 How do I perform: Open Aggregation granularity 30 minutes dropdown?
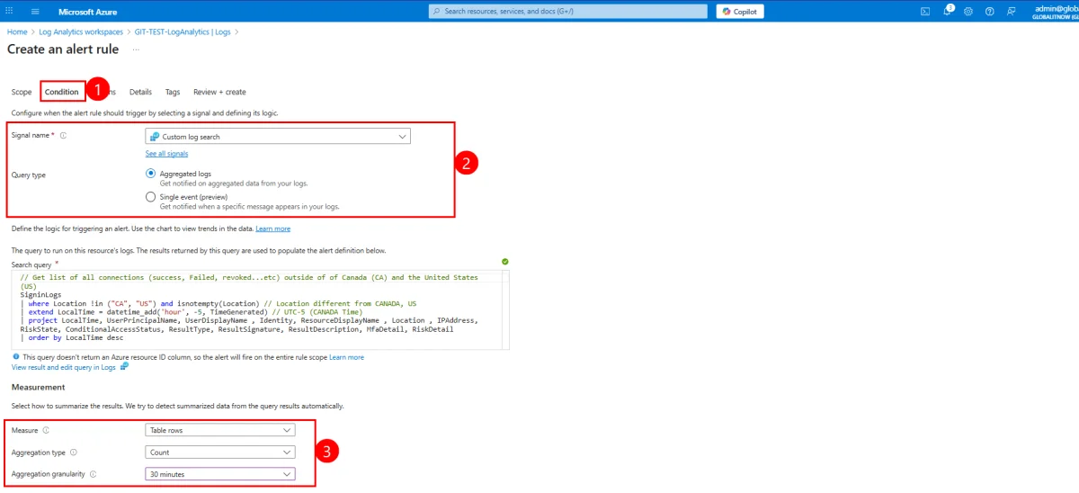click(220, 474)
